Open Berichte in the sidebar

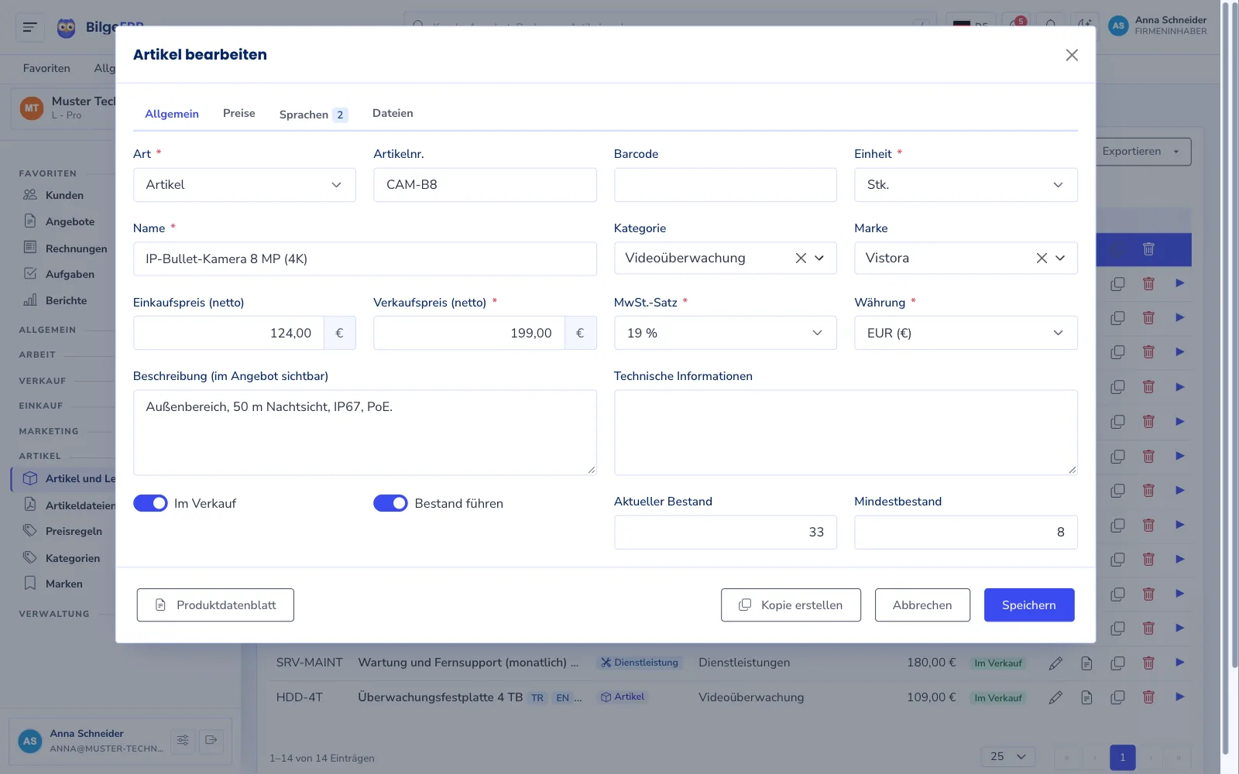[66, 300]
